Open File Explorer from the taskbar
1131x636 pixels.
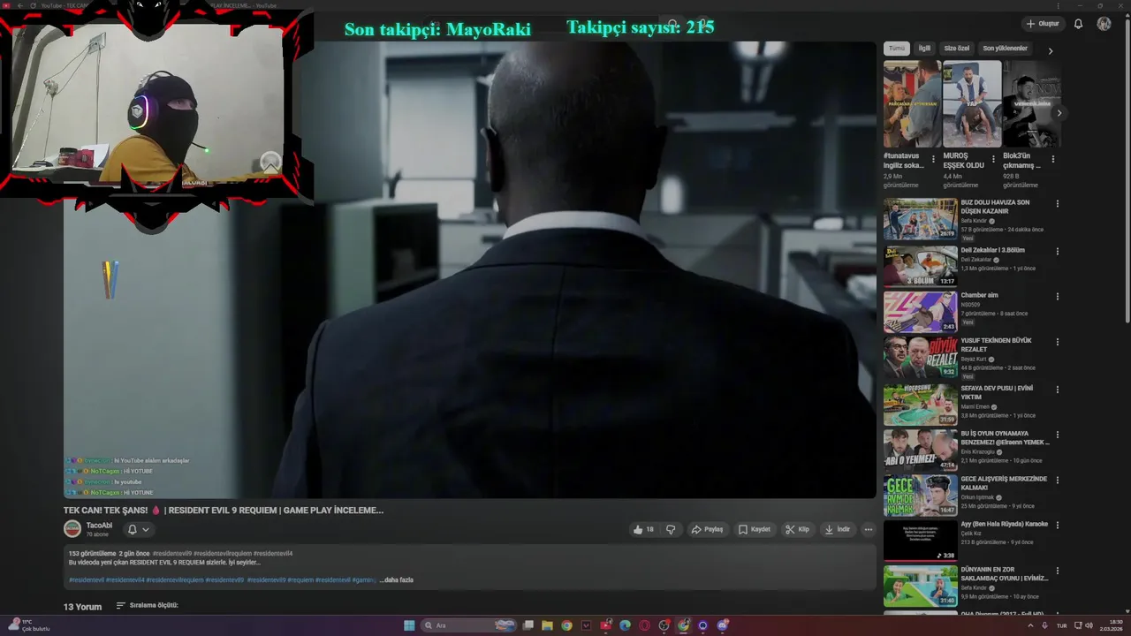pyautogui.click(x=547, y=625)
